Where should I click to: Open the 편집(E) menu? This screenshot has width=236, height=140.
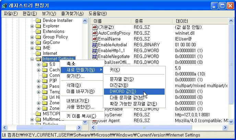(x=29, y=13)
